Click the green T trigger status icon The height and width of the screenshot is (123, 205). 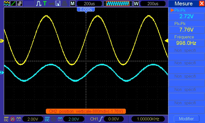(x=45, y=3)
